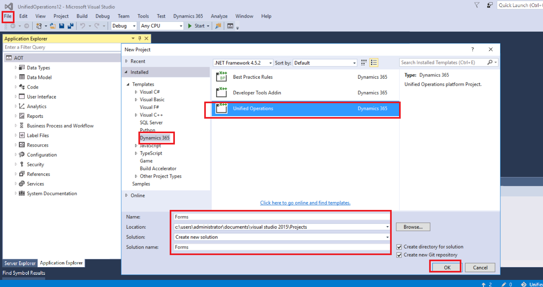Open the Dynamics 365 menu
Viewport: 543px width, 287px height.
click(x=188, y=16)
